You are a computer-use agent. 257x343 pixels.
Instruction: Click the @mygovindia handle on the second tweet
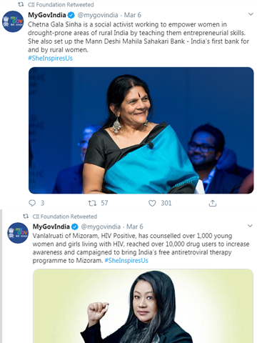click(101, 227)
